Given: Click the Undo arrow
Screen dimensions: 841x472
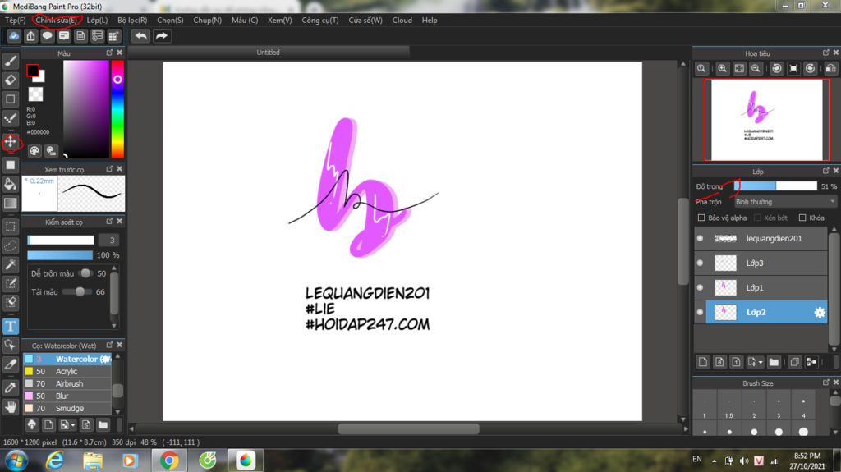Looking at the screenshot, I should 141,36.
